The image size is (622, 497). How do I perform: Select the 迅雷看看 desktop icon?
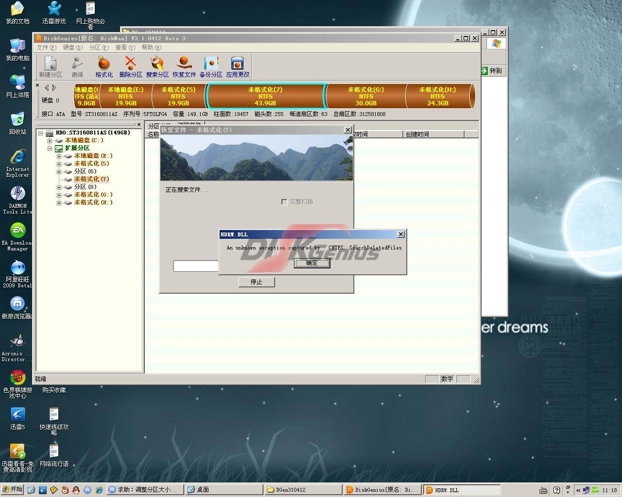point(17,458)
